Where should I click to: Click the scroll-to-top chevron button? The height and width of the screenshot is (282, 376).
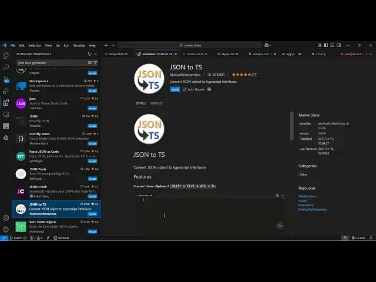280,226
